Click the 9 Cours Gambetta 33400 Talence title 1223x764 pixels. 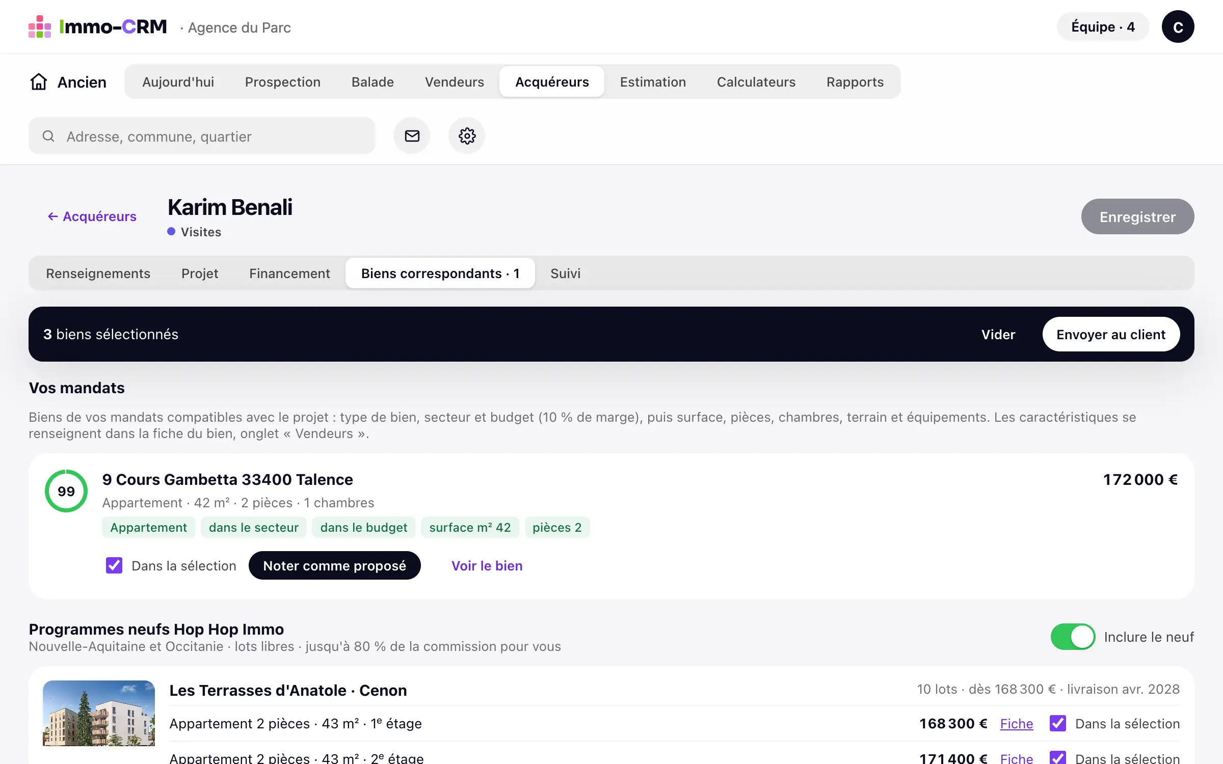tap(227, 479)
